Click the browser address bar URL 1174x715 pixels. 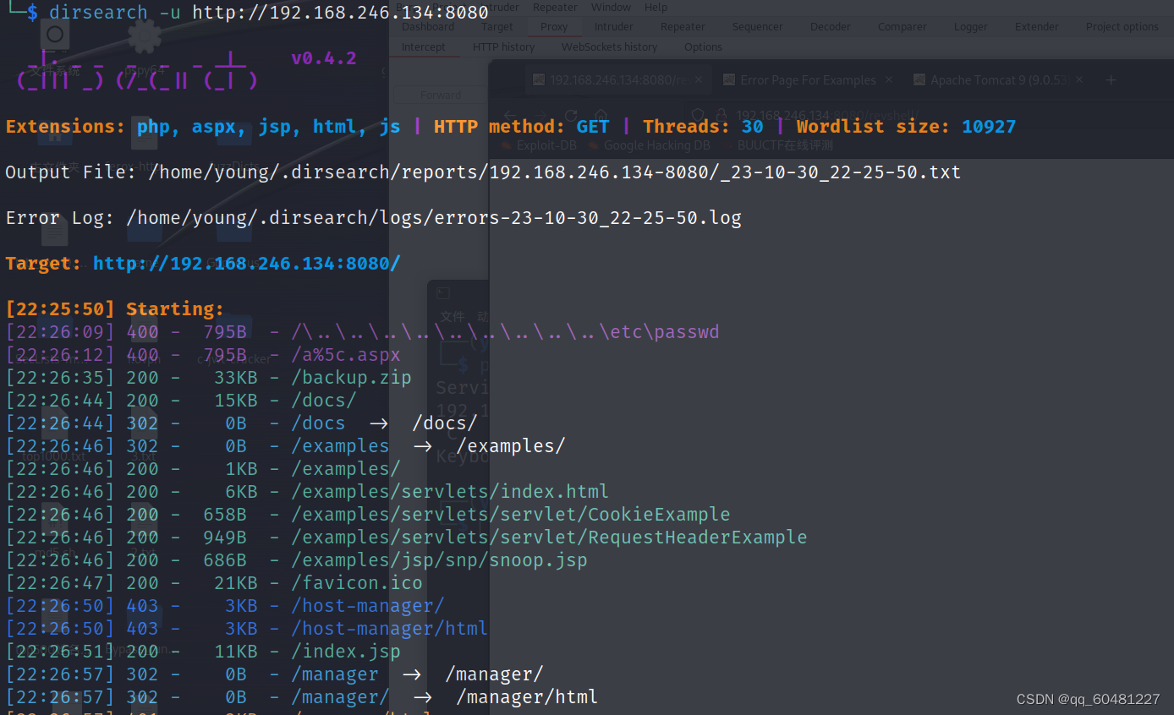click(x=827, y=115)
